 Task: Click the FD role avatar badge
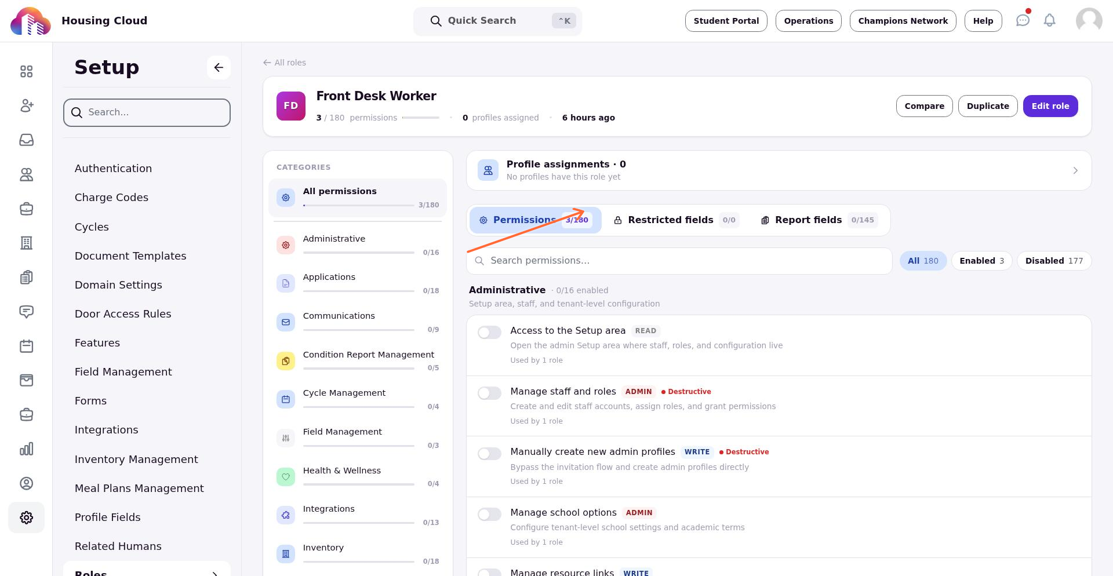pos(291,106)
